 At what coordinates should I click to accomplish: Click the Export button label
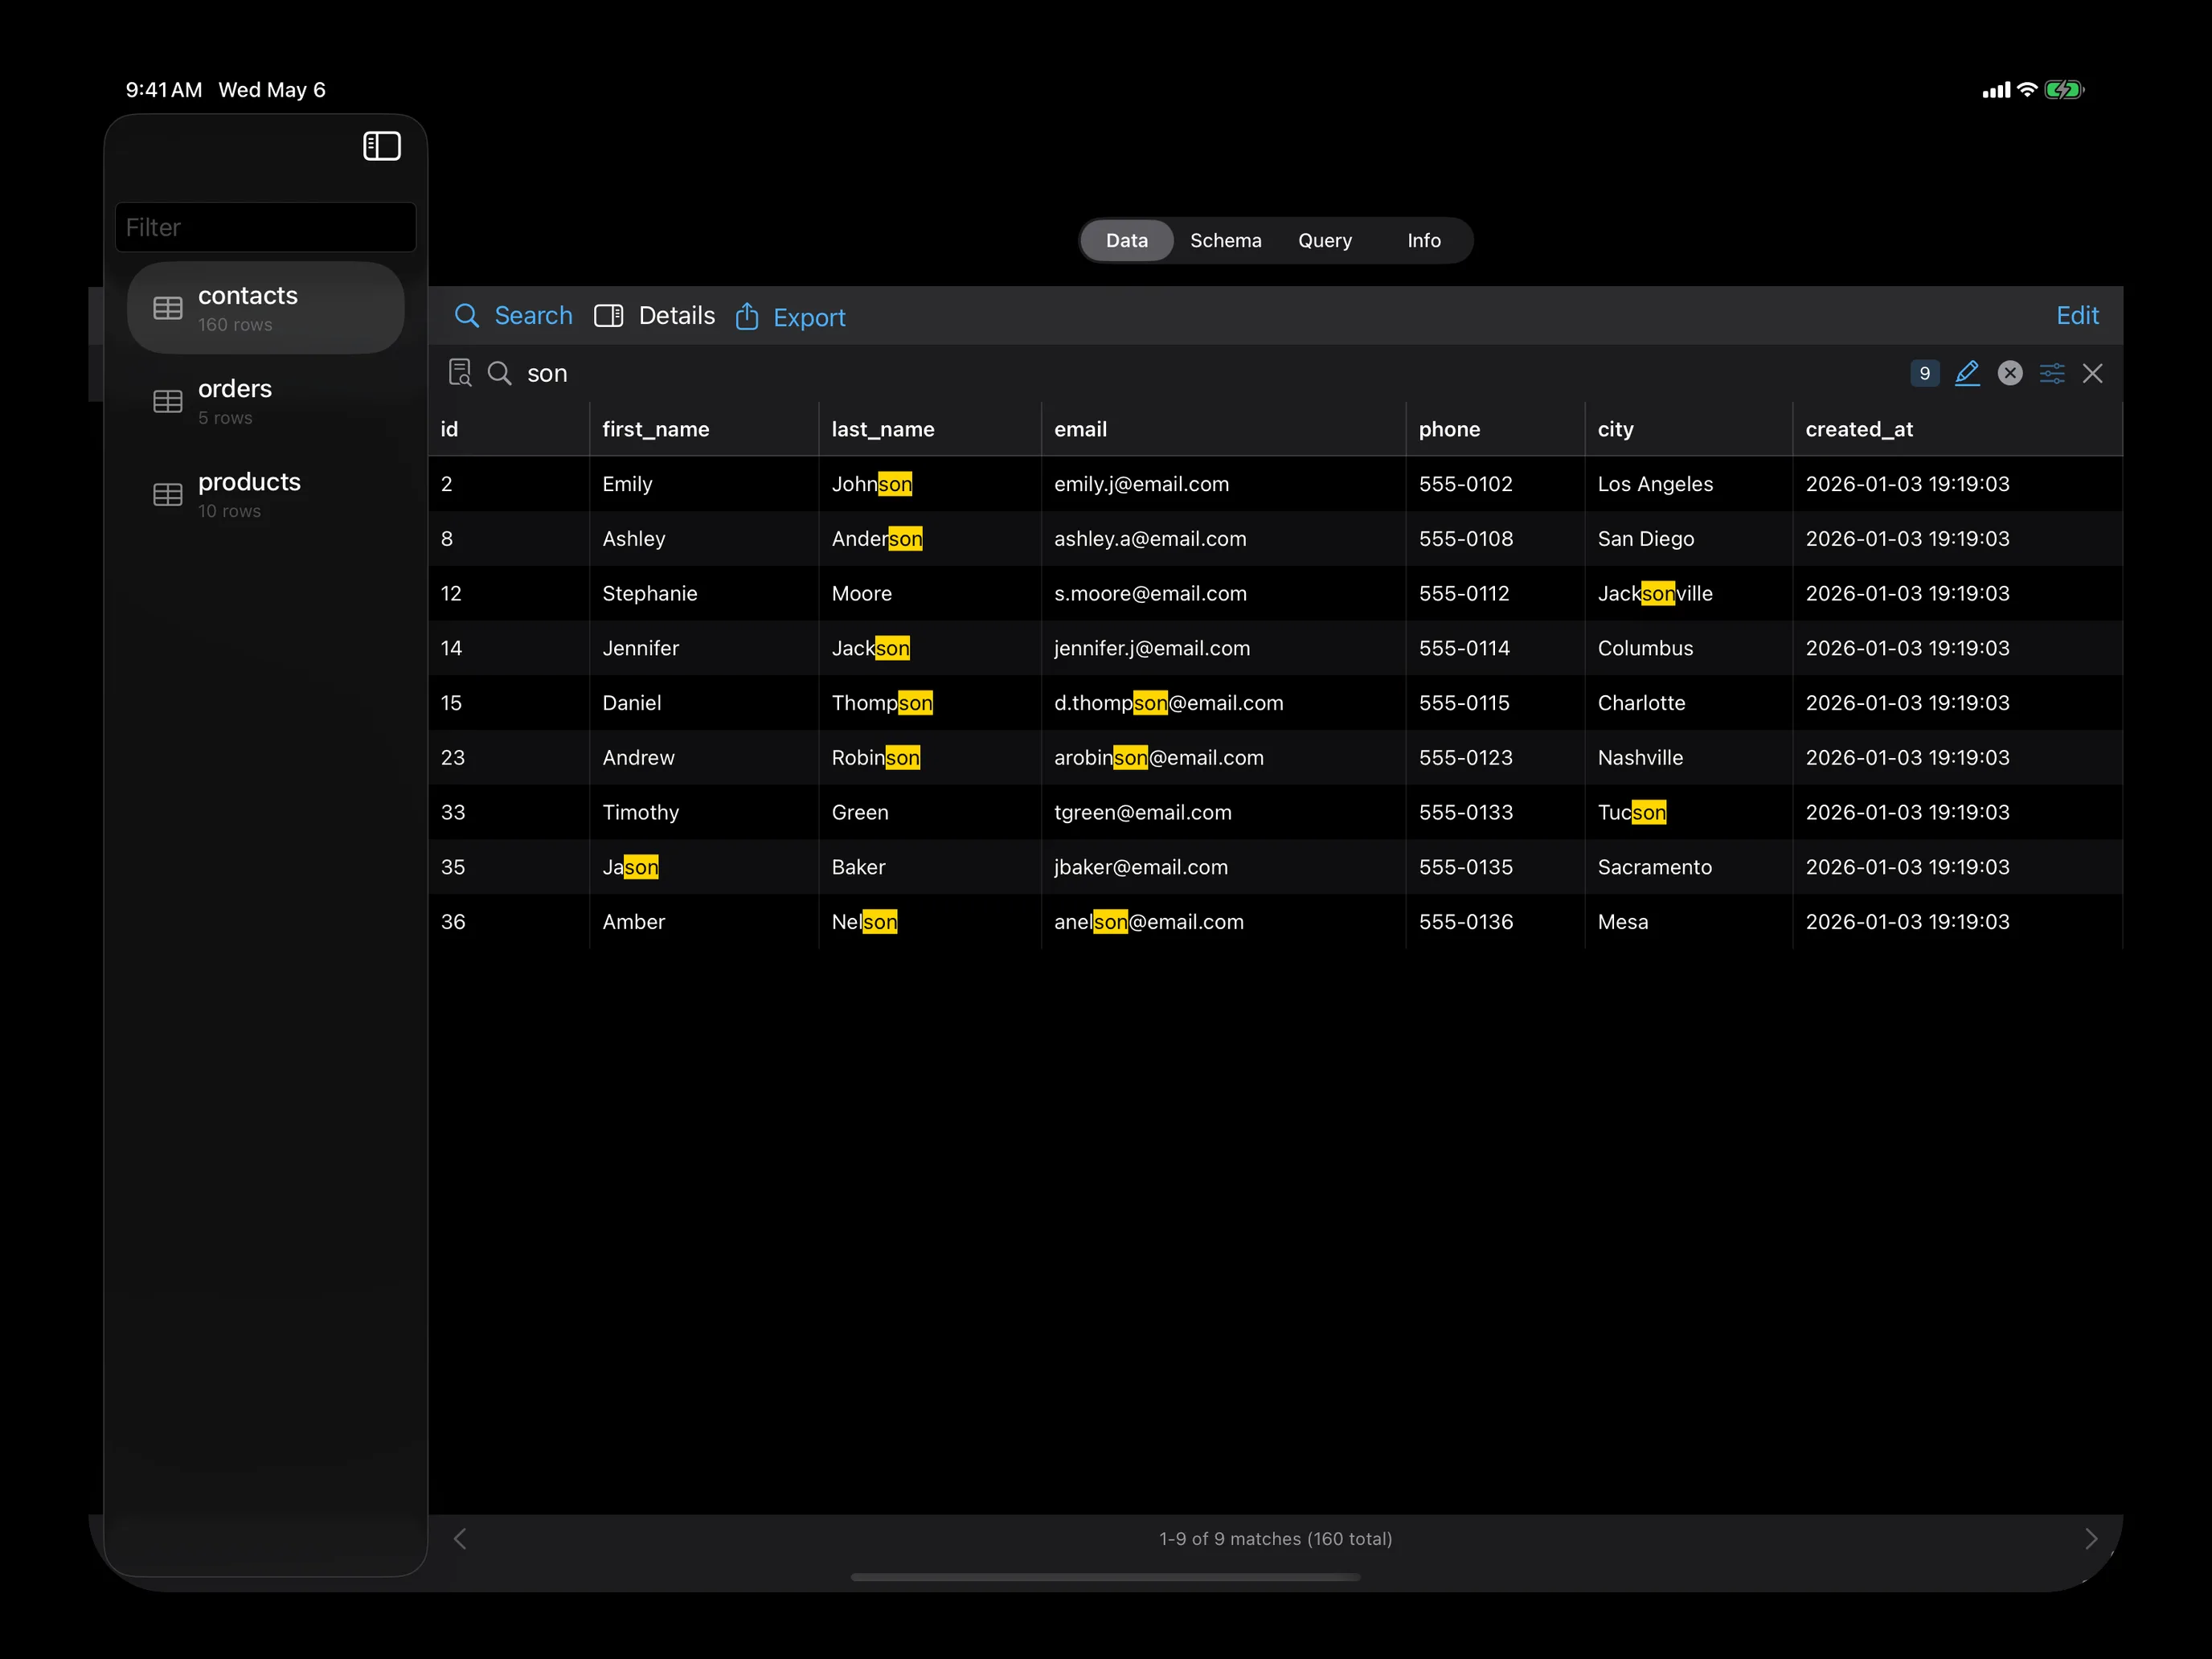tap(809, 317)
